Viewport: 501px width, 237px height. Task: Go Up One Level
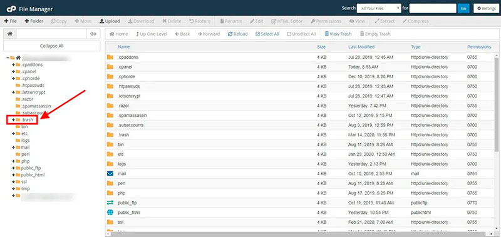(152, 34)
